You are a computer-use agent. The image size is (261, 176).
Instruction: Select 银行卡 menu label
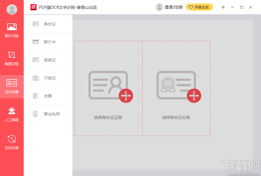coord(50,42)
